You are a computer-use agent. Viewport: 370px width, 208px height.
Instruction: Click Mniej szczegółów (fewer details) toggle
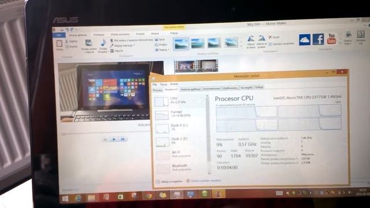click(169, 181)
